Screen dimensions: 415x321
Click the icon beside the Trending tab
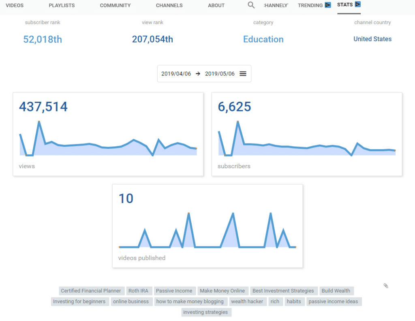point(328,5)
